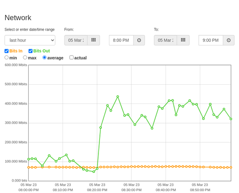Click the To time field 9:00 PM
This screenshot has height=193, width=239.
point(211,40)
